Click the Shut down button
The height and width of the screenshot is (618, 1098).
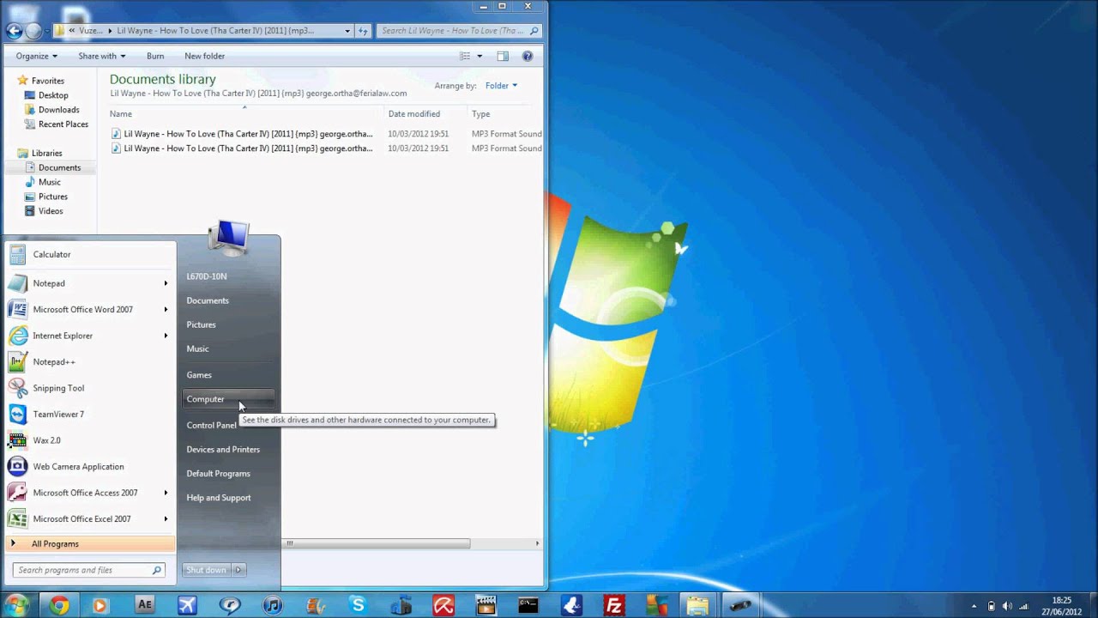coord(207,570)
